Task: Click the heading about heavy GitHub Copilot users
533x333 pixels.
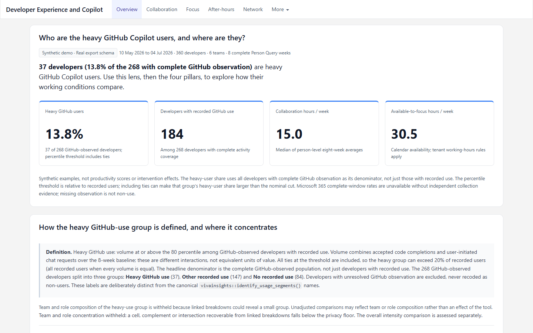Action: click(142, 38)
